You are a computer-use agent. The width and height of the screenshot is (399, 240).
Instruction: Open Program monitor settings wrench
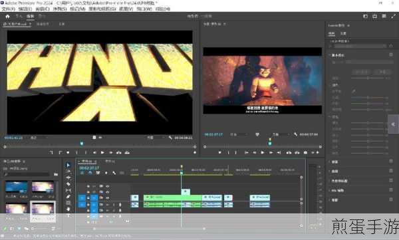point(295,134)
